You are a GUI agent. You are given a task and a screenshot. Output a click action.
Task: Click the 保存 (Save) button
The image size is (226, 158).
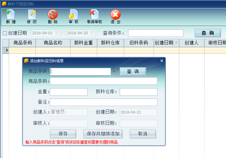coord(63,134)
